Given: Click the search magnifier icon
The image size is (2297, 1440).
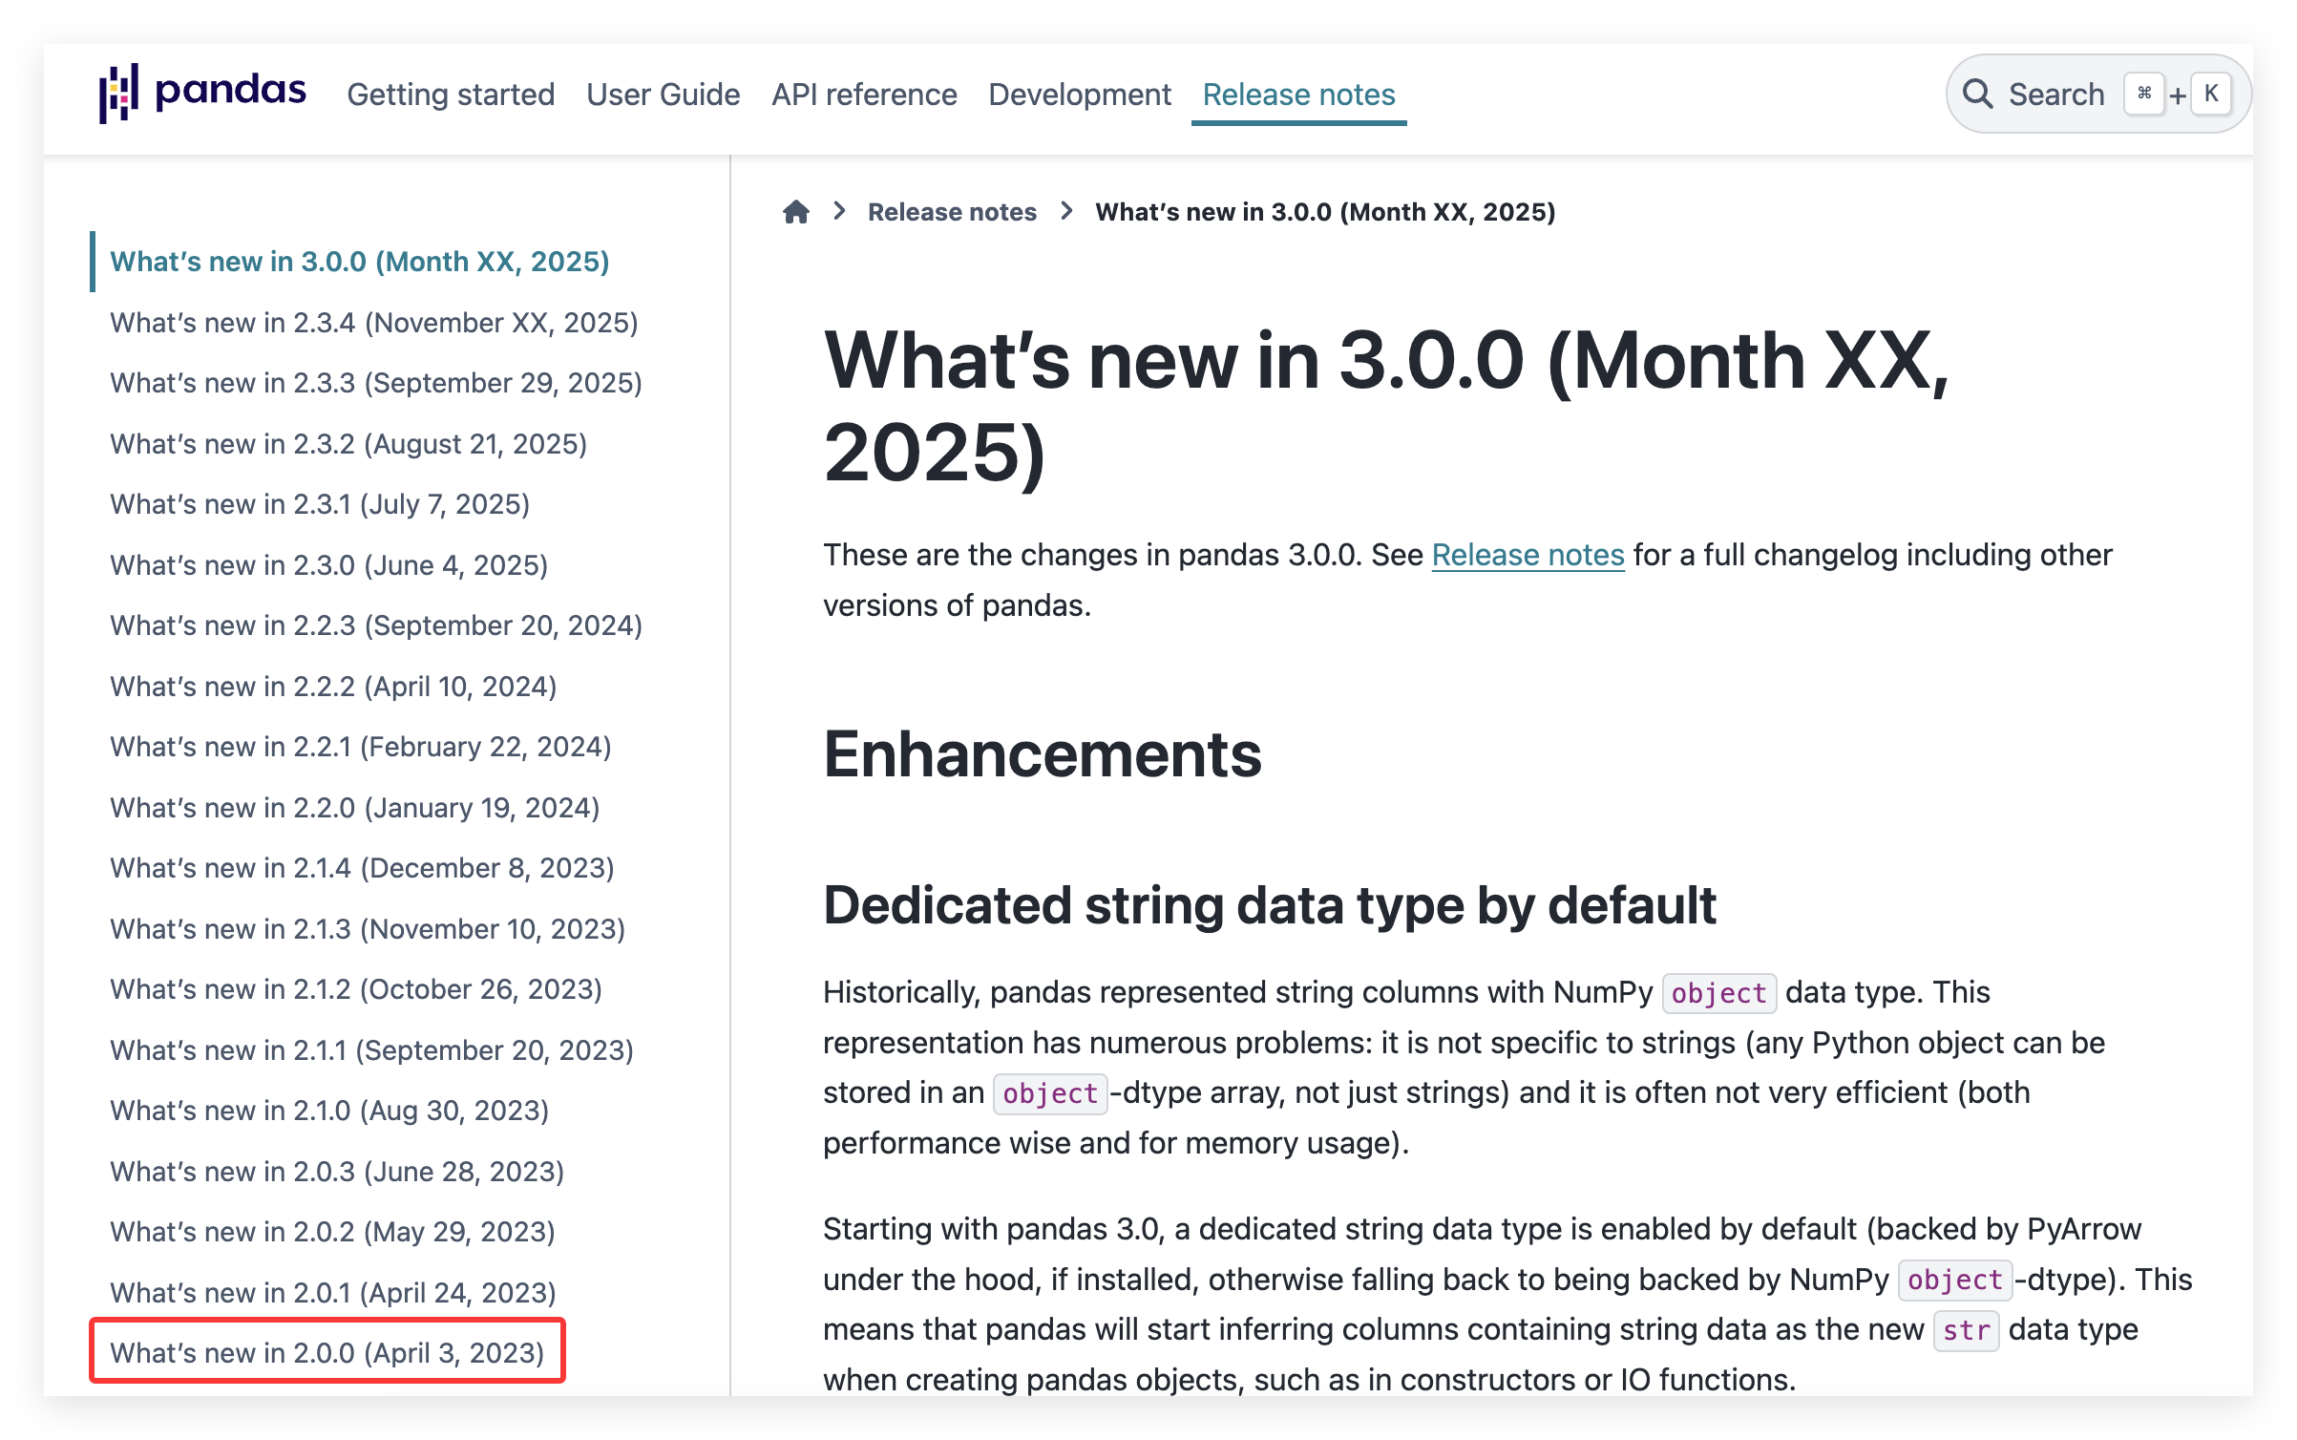Looking at the screenshot, I should 1977,95.
